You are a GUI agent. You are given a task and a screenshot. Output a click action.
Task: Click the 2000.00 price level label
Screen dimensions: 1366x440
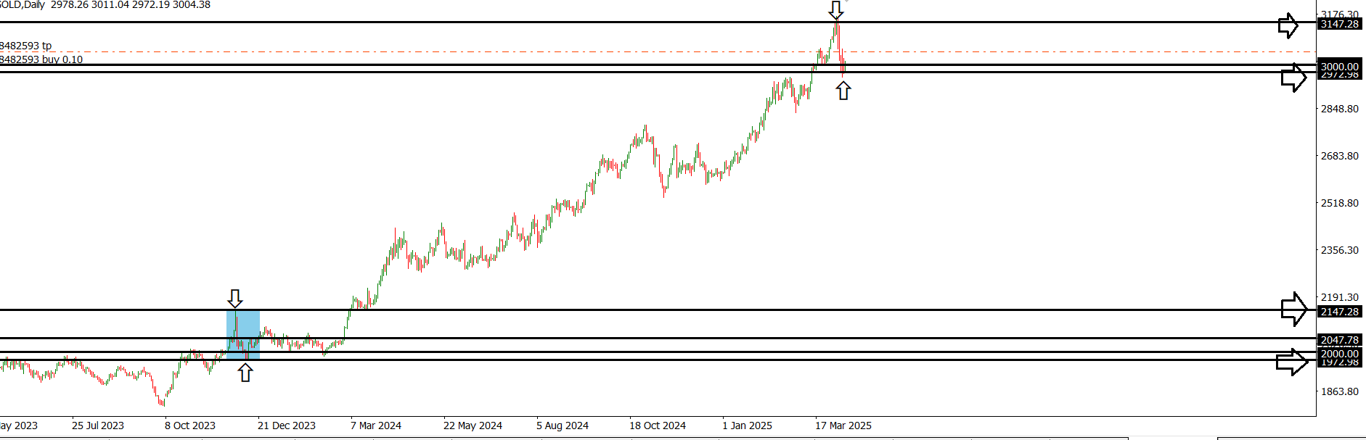1340,354
